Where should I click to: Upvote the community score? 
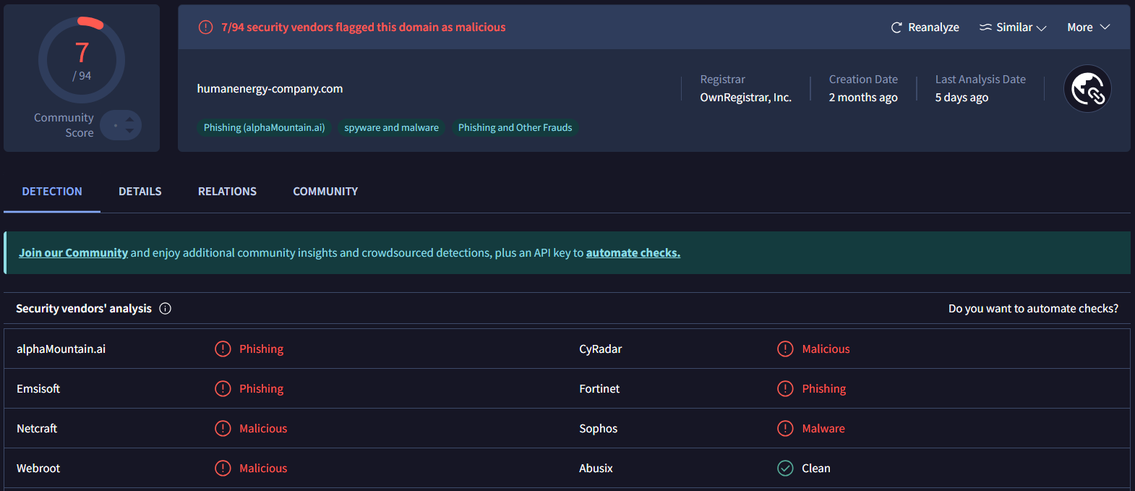[x=129, y=119]
